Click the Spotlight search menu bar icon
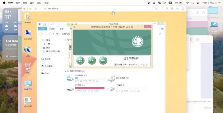223x113 pixels. coord(192,3)
